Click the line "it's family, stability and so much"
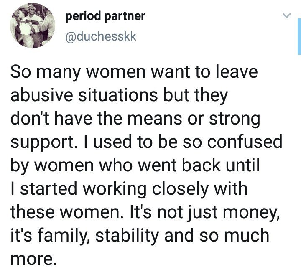The height and width of the screenshot is (267, 301). coord(140,236)
